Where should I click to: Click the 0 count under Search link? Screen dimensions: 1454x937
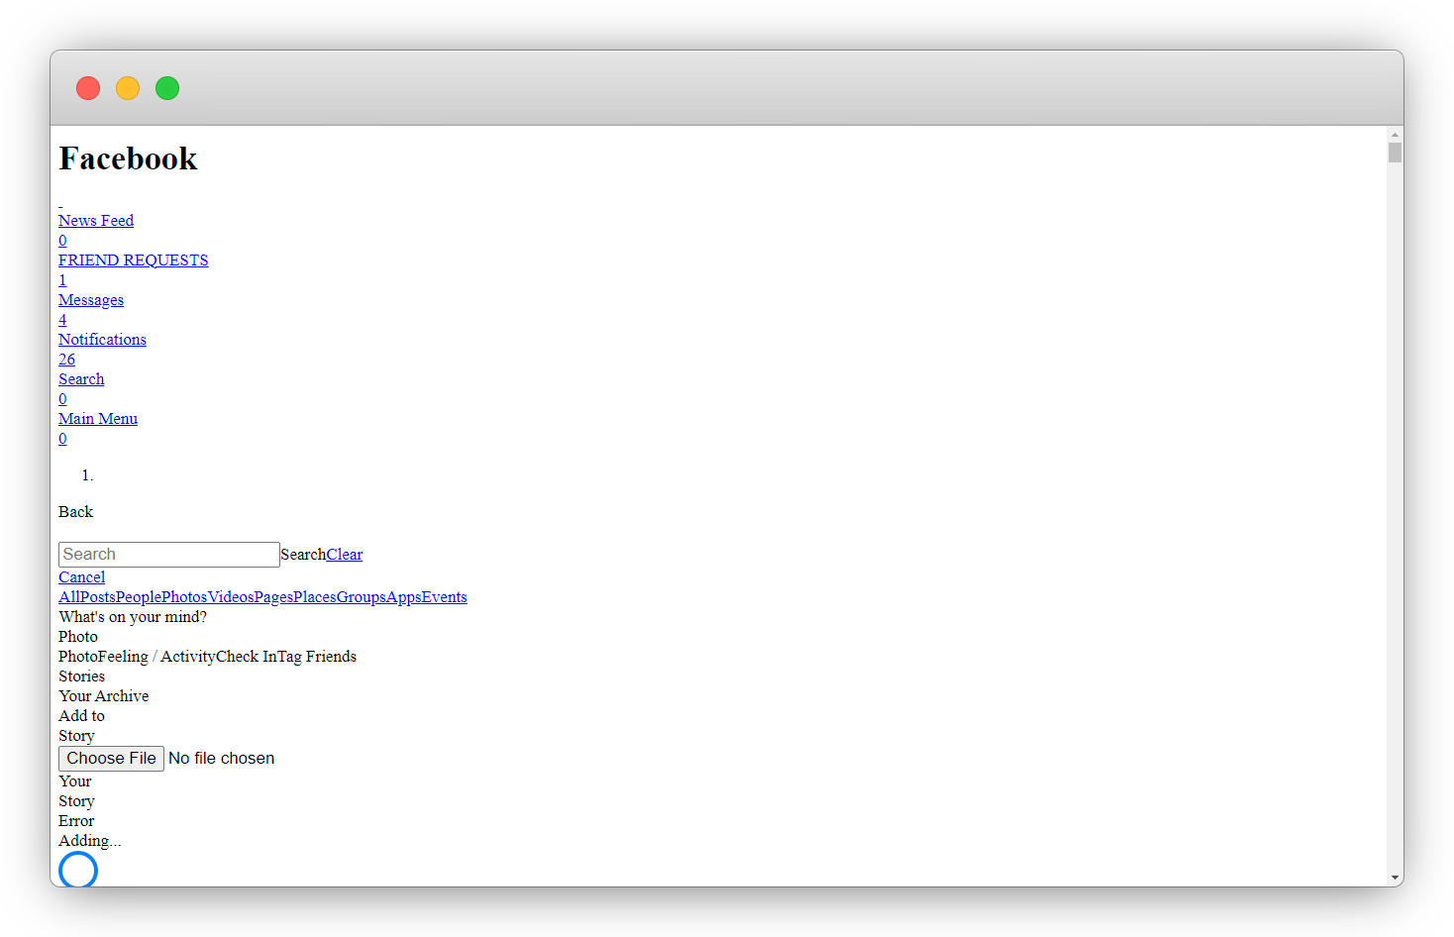point(62,399)
